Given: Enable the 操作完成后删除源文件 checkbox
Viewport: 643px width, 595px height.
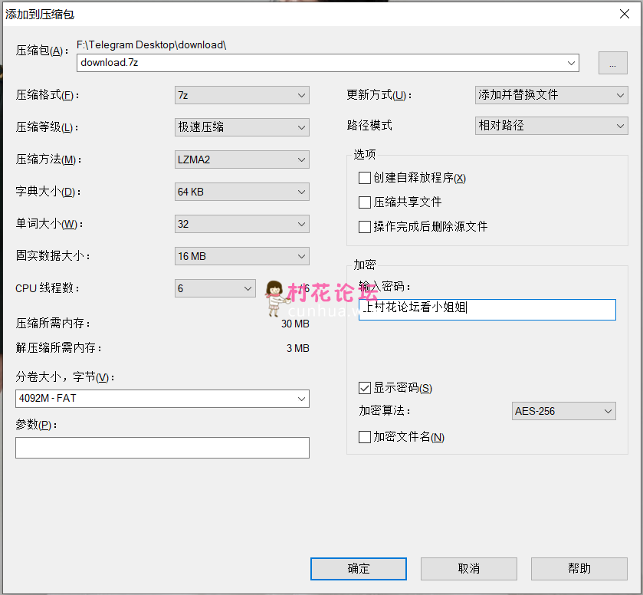Looking at the screenshot, I should [x=365, y=227].
